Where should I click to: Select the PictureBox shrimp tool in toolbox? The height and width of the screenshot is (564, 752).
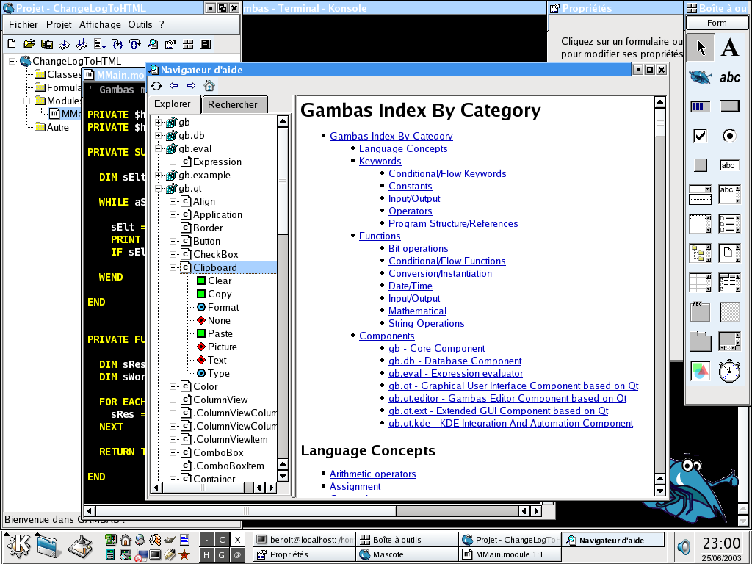click(x=701, y=77)
